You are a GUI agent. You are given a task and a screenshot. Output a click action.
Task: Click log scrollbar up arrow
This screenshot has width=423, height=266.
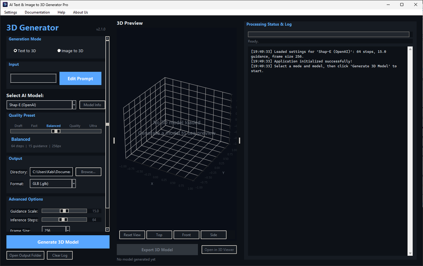coord(410,49)
